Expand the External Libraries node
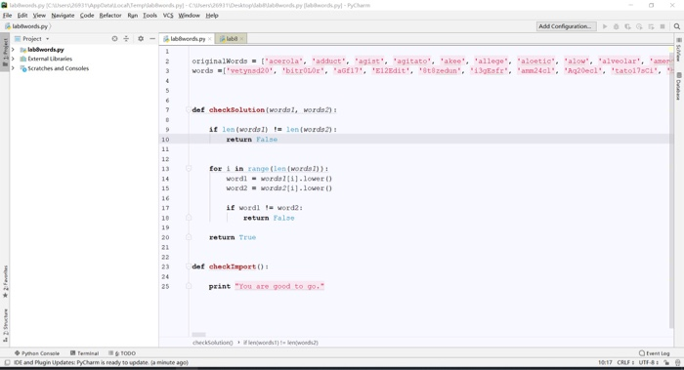684x370 pixels. 13,59
